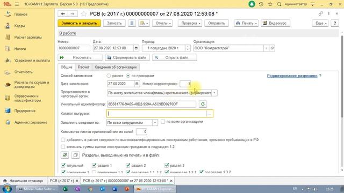Viewport: 344px width, 193px height.
Task: Adjust the Период spinner arrows
Action: point(188,48)
